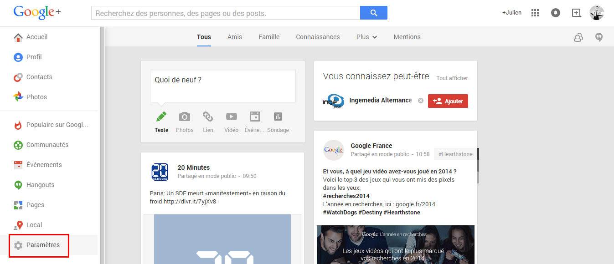Choose the Vidéo post option
Screen dimensions: 614x264
point(231,122)
